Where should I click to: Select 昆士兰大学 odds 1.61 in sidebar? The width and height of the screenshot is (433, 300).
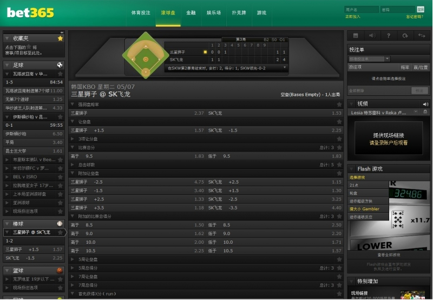[34, 151]
